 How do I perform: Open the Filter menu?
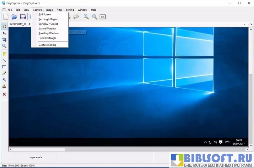point(59,10)
